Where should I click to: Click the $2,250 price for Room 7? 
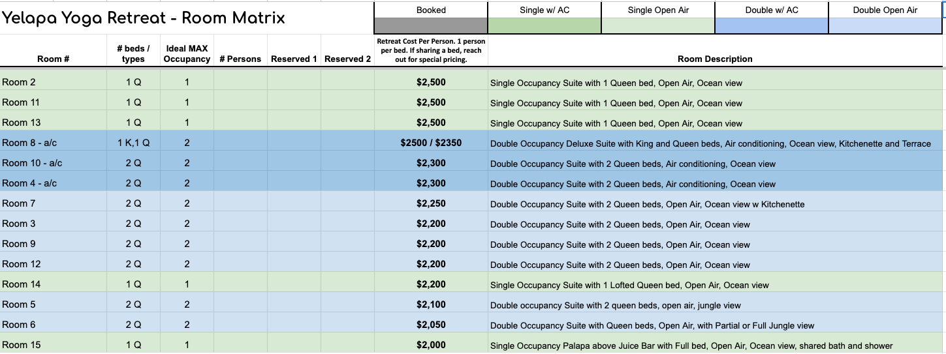click(x=431, y=203)
